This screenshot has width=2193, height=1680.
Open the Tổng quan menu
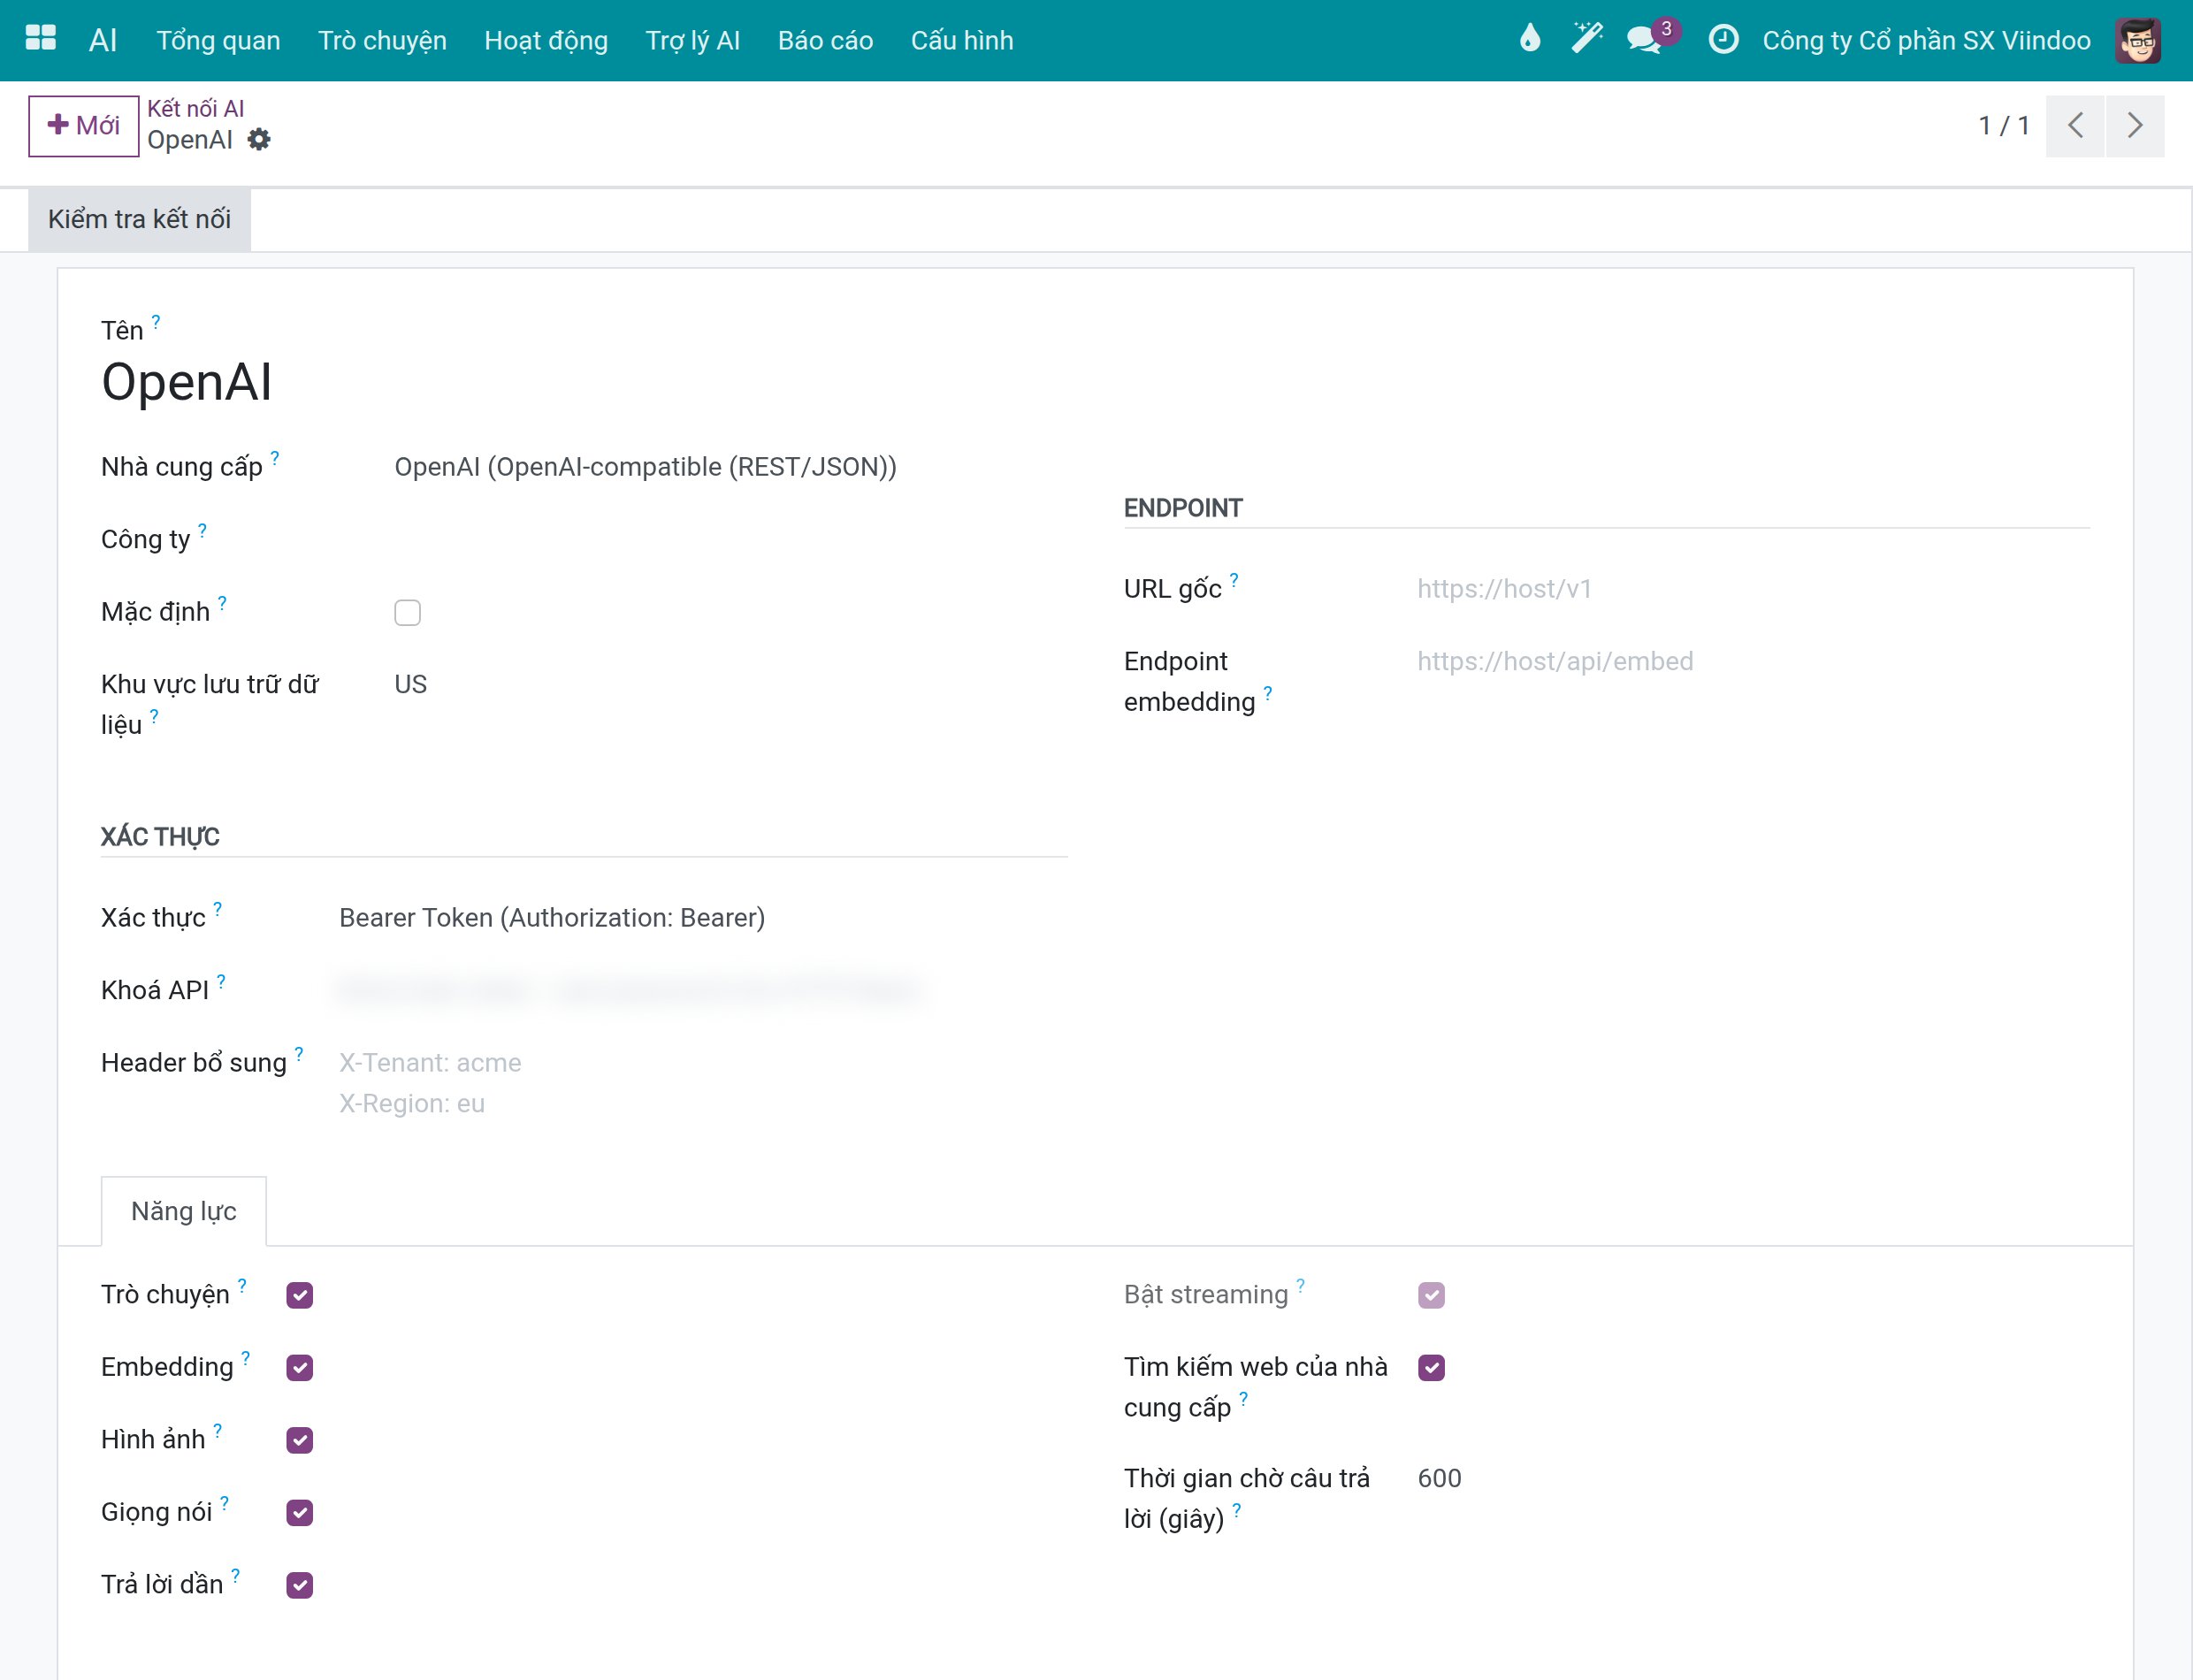coord(218,40)
